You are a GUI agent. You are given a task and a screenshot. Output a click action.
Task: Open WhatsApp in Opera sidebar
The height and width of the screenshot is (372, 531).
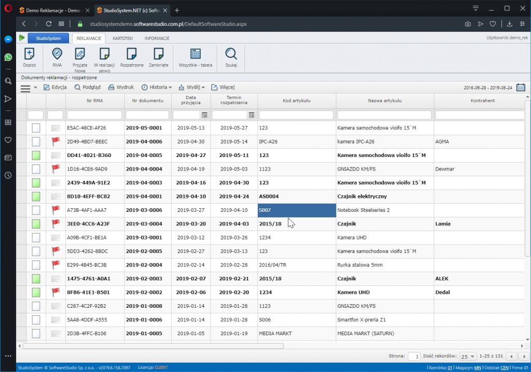[x=8, y=57]
